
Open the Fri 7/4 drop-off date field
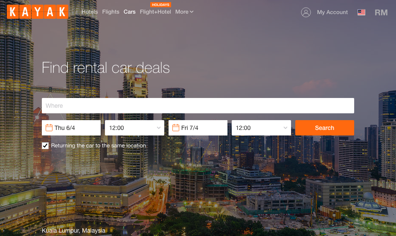(198, 128)
